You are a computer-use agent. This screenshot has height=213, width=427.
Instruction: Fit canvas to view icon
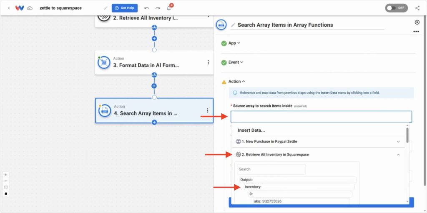click(6, 187)
